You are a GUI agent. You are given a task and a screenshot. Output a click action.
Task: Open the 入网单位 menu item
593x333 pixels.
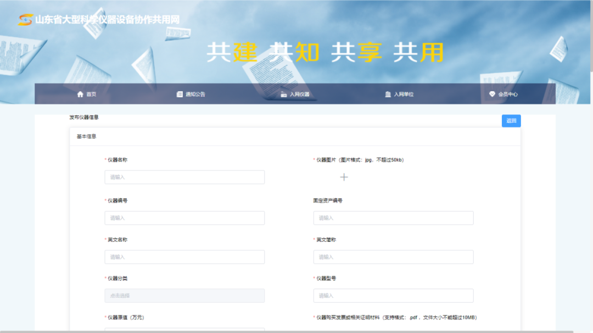[404, 94]
